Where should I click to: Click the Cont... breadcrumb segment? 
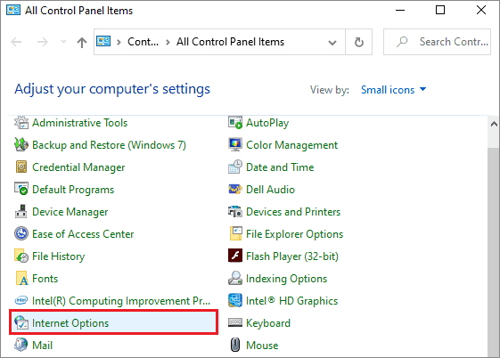(x=143, y=42)
